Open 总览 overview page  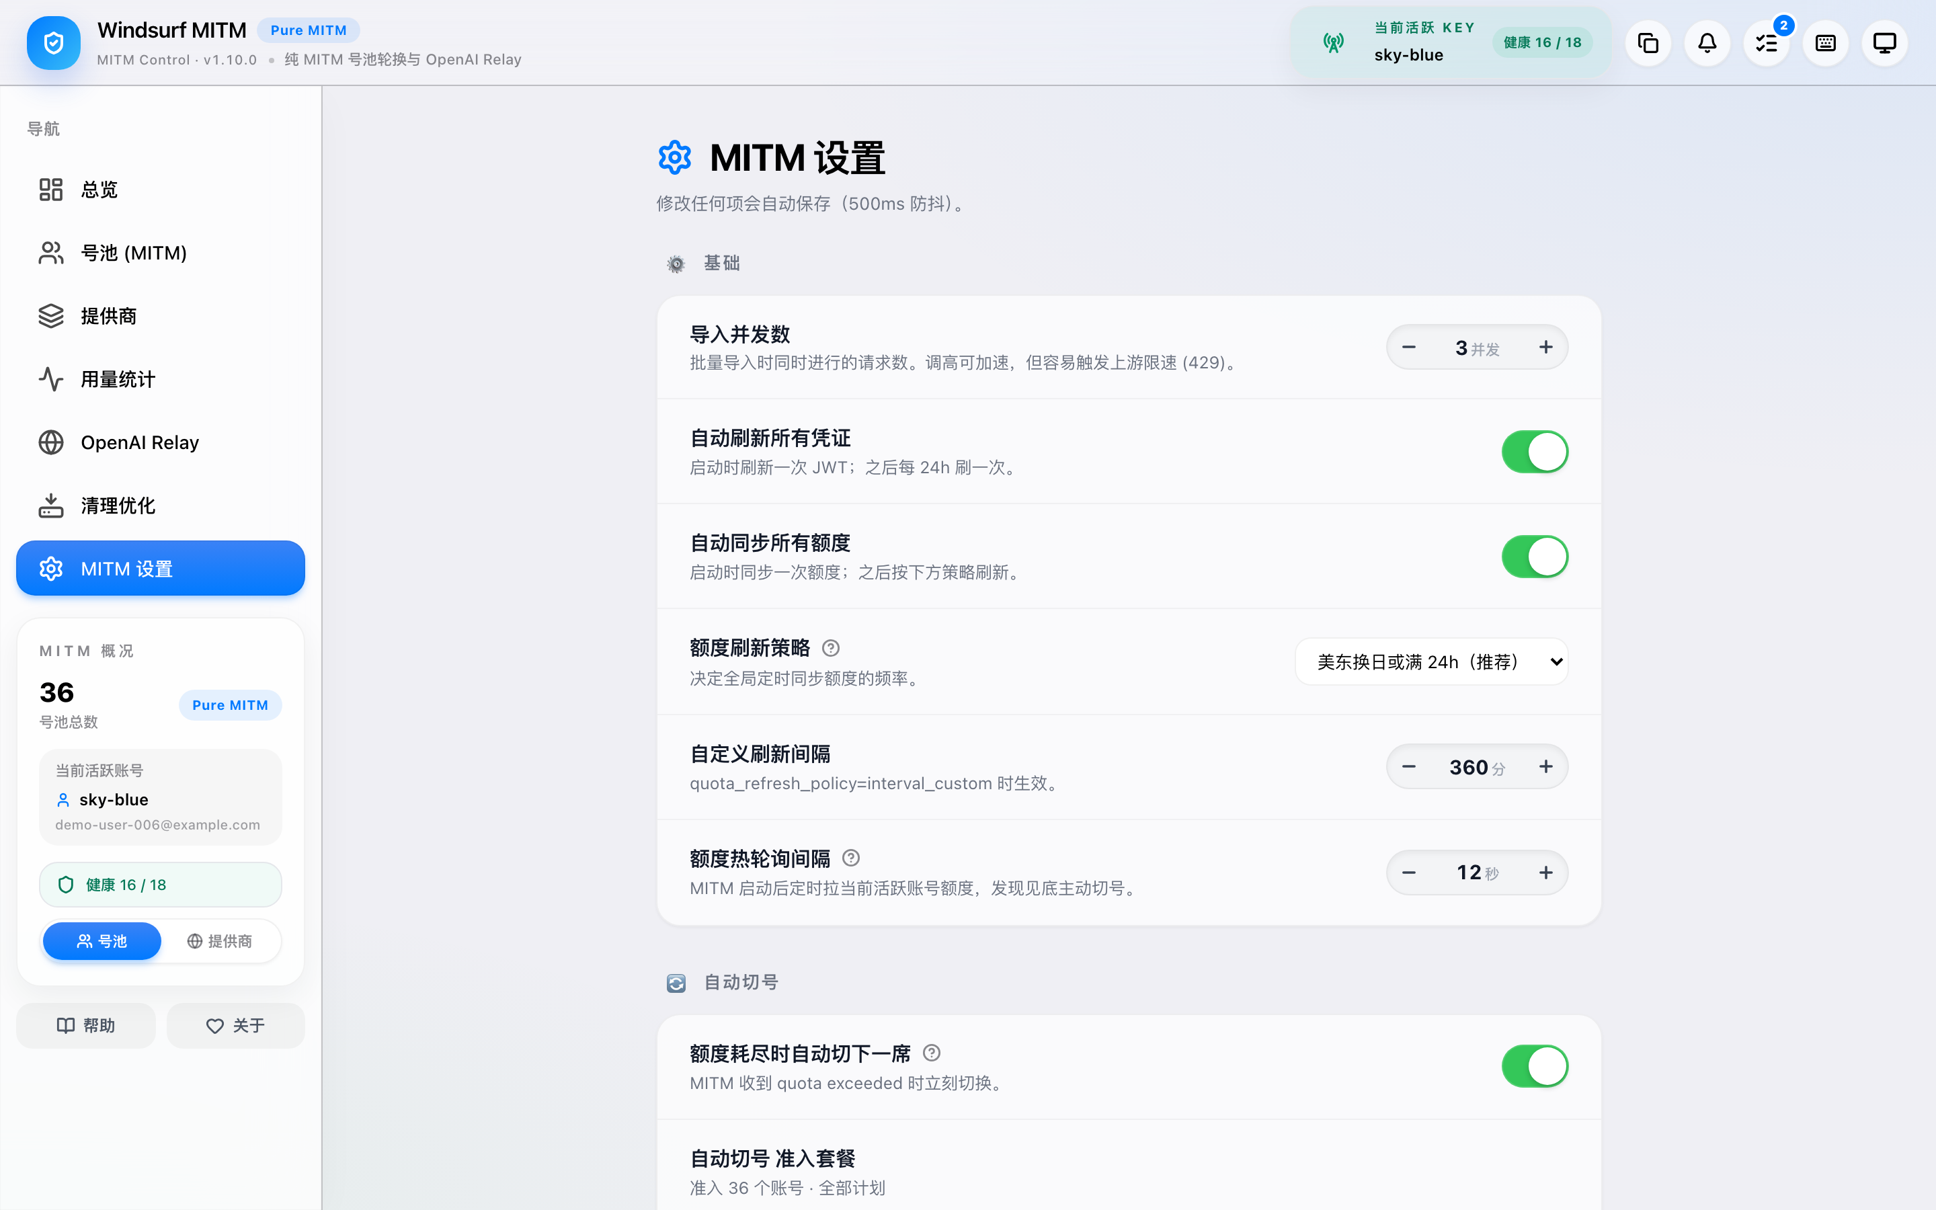tap(160, 190)
